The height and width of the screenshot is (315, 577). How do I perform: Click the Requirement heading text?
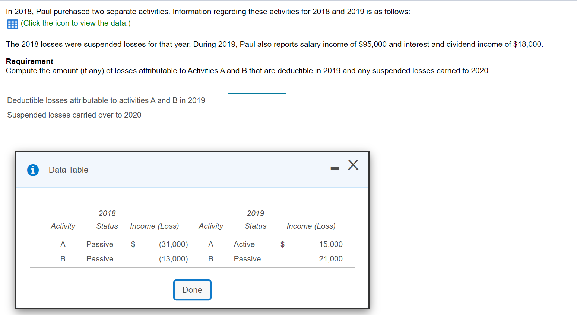click(29, 61)
